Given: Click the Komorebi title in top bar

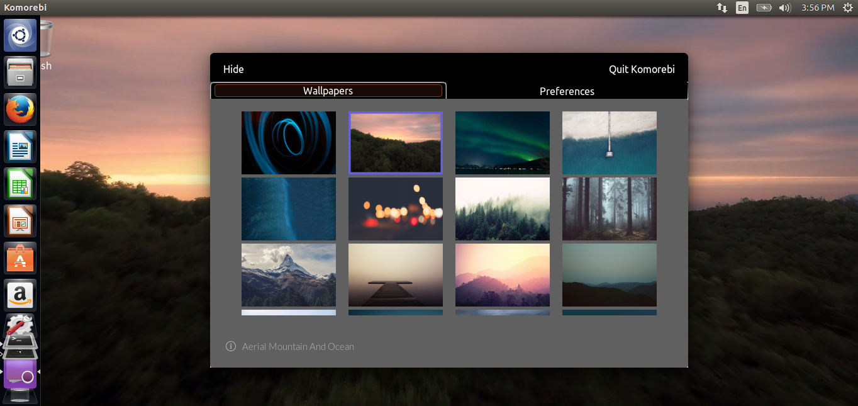Looking at the screenshot, I should [25, 8].
